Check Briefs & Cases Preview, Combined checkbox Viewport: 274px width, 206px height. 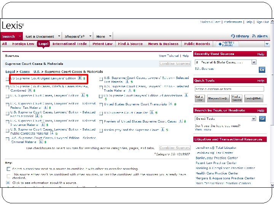click(x=7, y=87)
